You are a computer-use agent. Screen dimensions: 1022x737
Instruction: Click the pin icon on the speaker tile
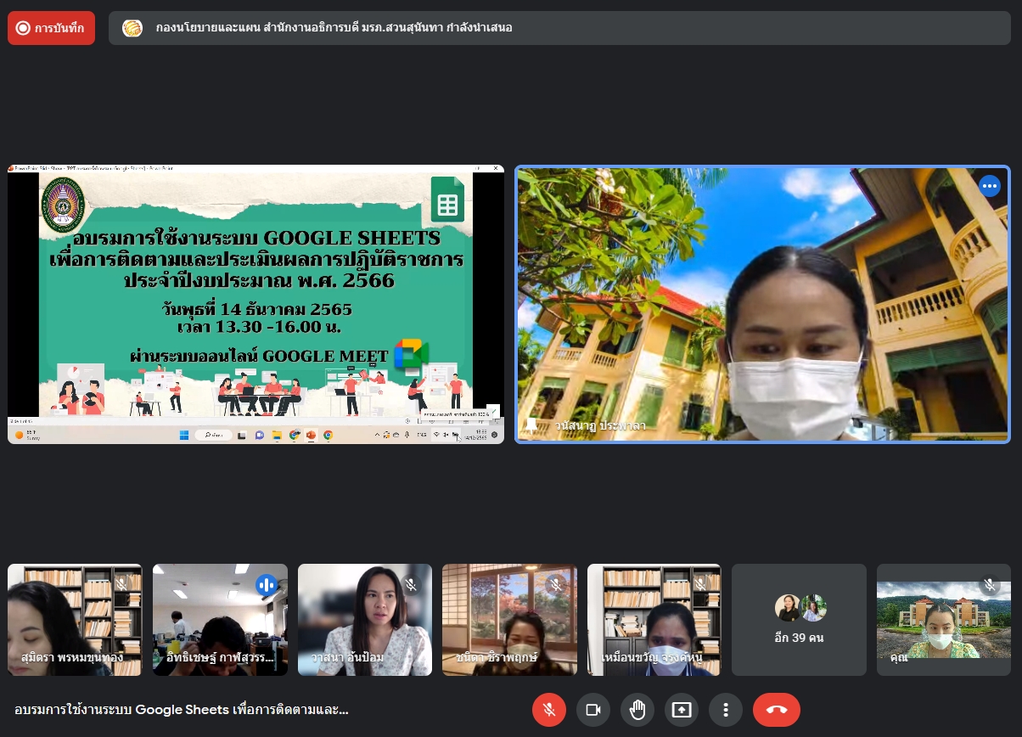[x=532, y=425]
